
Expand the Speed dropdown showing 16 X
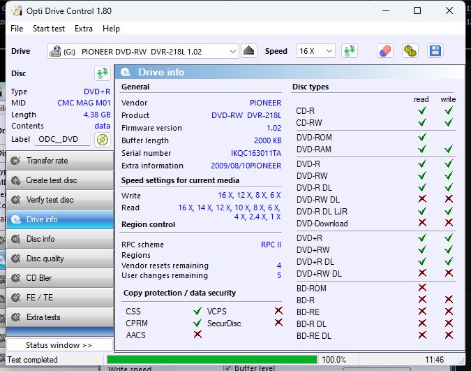329,51
